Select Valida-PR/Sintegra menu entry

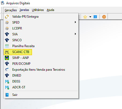point(41,17)
